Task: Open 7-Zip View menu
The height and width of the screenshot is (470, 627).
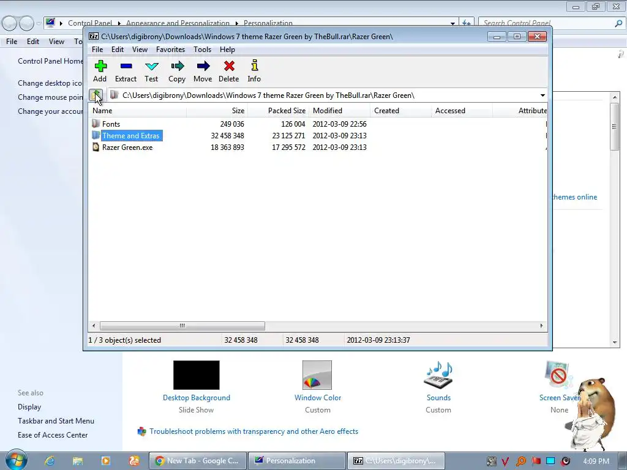Action: click(140, 50)
